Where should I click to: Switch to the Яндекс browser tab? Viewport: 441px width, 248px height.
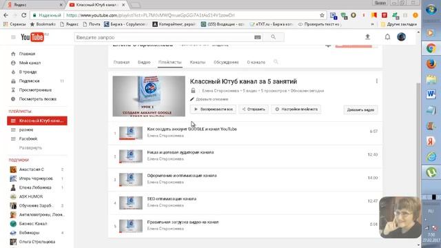coord(33,5)
